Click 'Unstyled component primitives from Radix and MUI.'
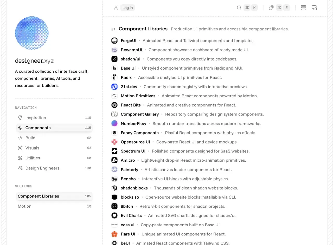This screenshot has width=333, height=245. click(x=193, y=68)
